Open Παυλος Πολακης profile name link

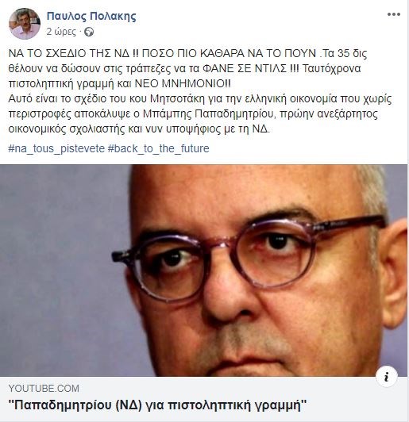point(91,16)
